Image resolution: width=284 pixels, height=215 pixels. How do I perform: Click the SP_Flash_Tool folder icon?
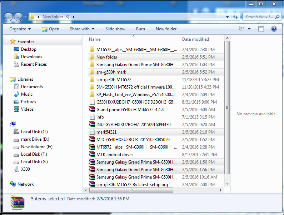coord(92,95)
